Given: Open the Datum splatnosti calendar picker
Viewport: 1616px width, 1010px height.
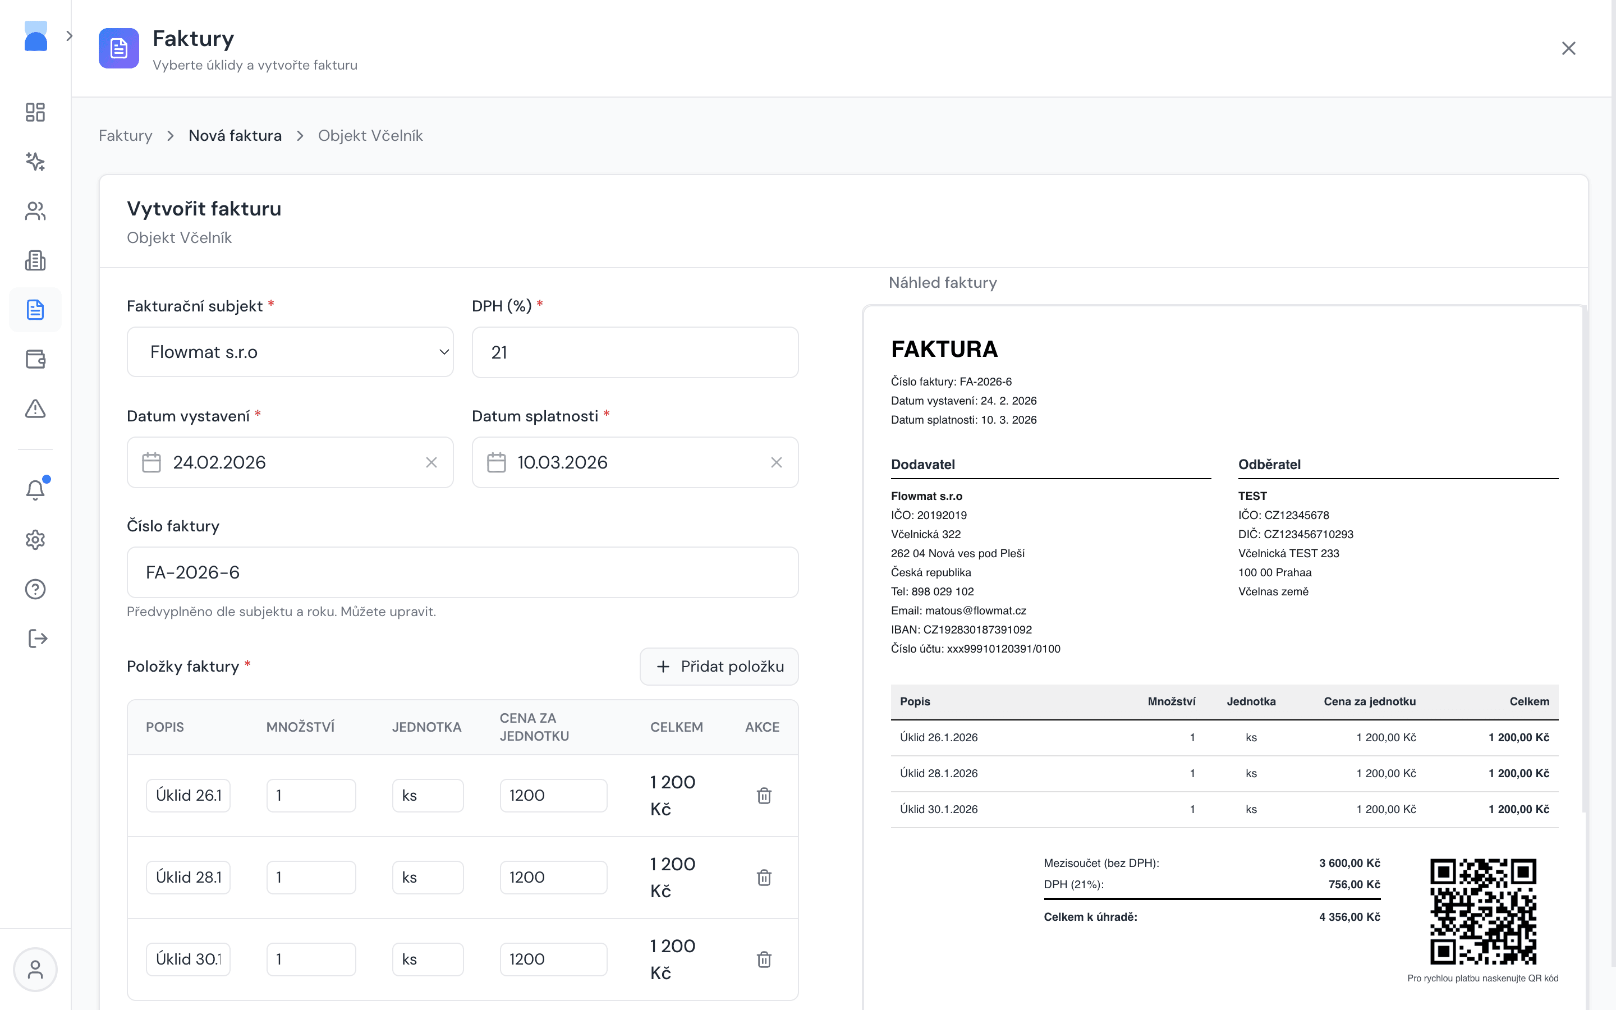Looking at the screenshot, I should point(496,462).
